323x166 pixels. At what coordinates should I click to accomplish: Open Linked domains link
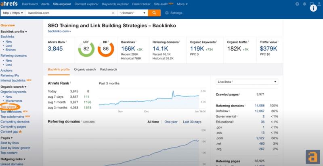[12, 164]
